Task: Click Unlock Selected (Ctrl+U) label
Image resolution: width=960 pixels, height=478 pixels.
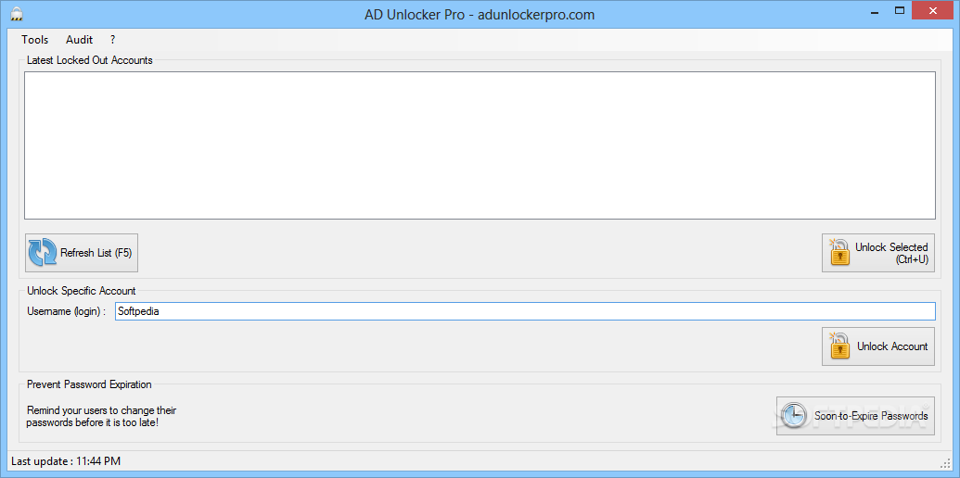Action: coord(891,253)
